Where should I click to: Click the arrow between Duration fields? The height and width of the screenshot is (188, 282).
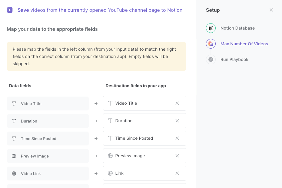(96, 121)
